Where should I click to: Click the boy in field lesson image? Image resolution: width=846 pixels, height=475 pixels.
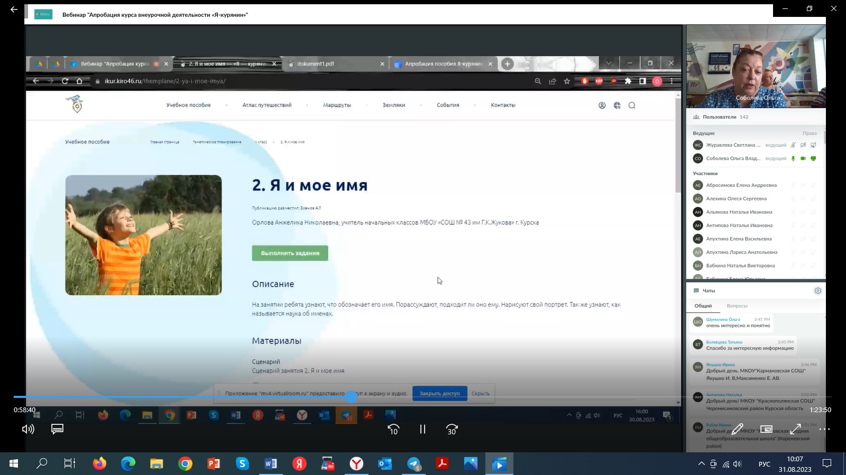click(x=143, y=235)
